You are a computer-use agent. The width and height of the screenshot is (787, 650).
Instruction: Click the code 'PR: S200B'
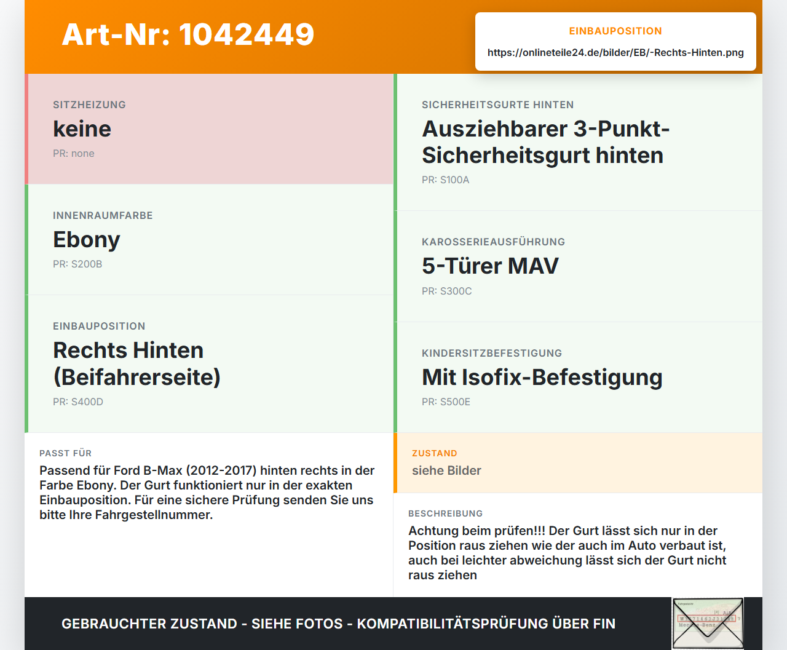tap(77, 264)
